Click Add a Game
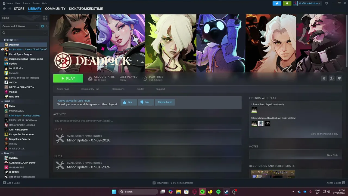This screenshot has height=196, width=348. click(x=11, y=183)
